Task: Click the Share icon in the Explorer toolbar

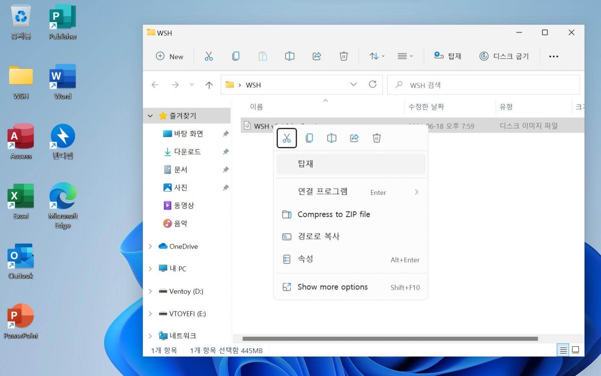Action: coord(317,56)
